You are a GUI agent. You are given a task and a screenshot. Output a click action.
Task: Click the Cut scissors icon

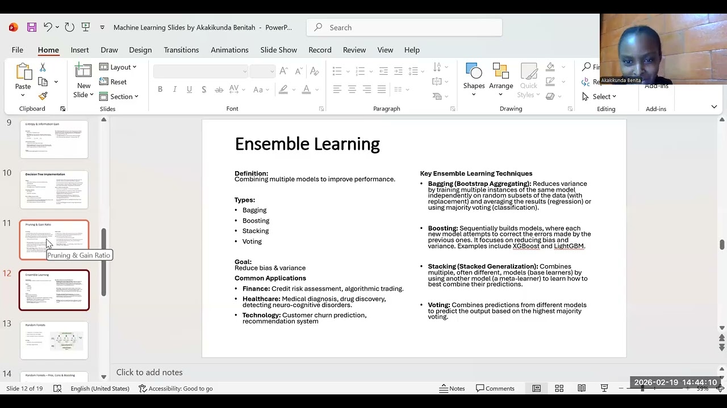click(43, 67)
